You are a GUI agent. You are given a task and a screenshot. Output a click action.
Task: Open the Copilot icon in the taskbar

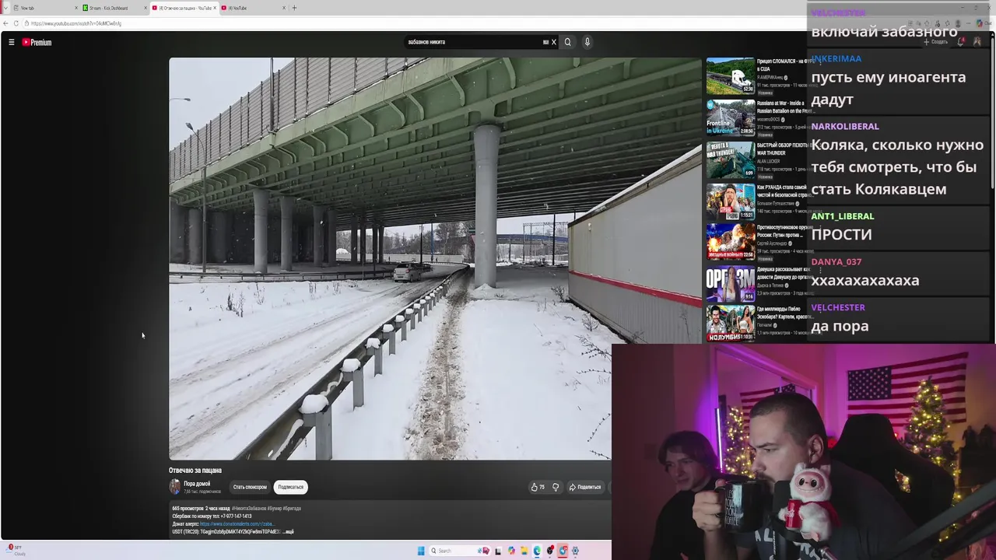[511, 551]
